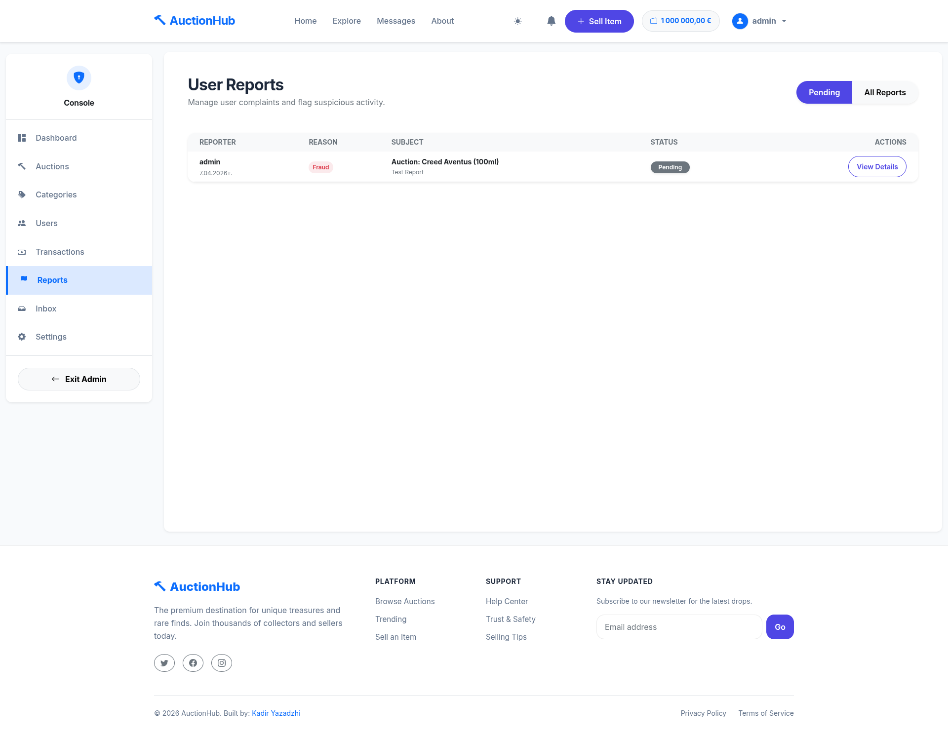Go to Home in top navigation
Screen dimensions: 948x735
tap(306, 21)
